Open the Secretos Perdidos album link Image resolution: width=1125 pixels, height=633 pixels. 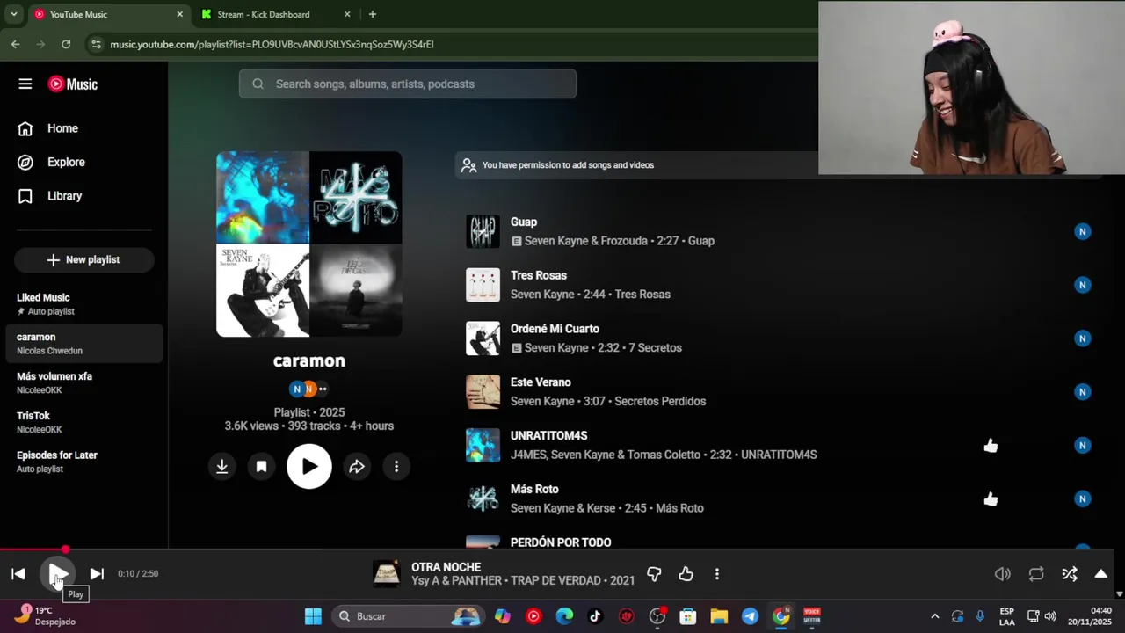click(x=660, y=402)
